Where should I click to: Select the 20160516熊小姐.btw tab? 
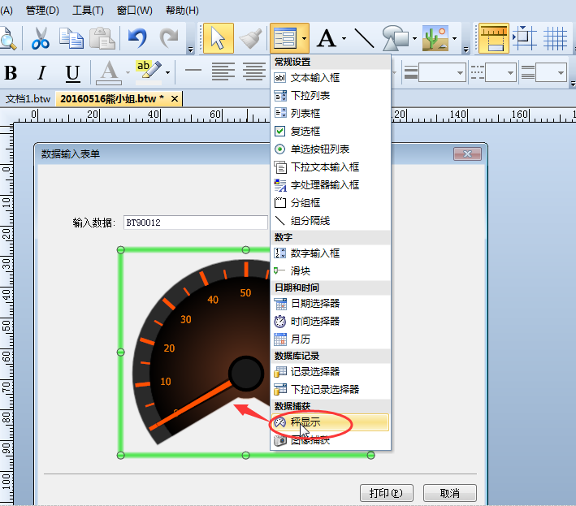[x=111, y=99]
